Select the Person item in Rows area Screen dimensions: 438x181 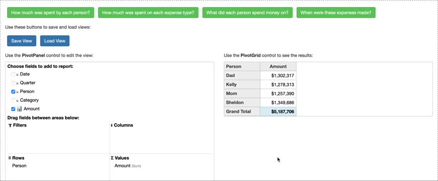(x=19, y=166)
